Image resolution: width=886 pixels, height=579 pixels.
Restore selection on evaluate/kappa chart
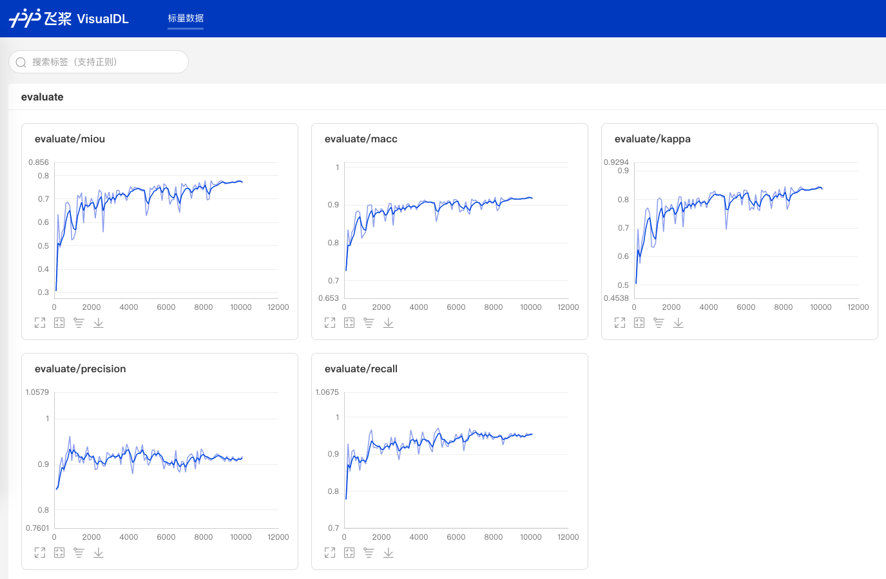click(x=639, y=323)
